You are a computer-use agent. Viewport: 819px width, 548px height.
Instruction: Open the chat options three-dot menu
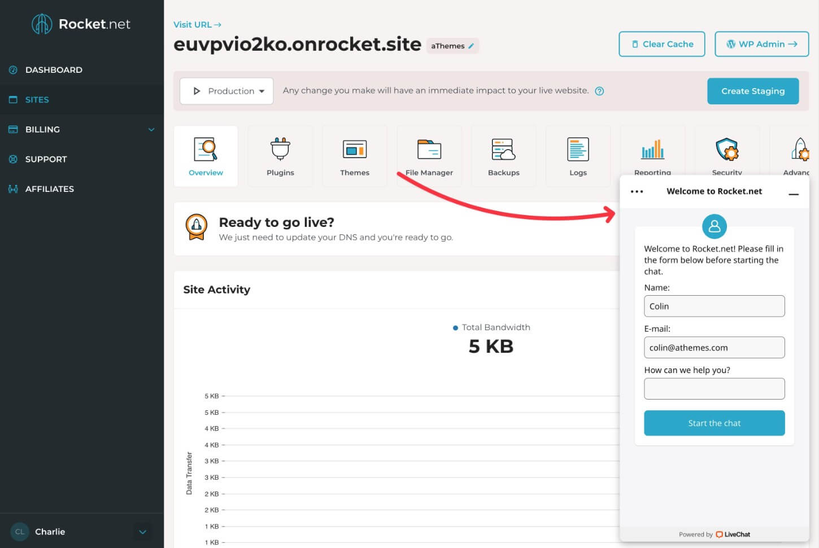[x=637, y=191]
